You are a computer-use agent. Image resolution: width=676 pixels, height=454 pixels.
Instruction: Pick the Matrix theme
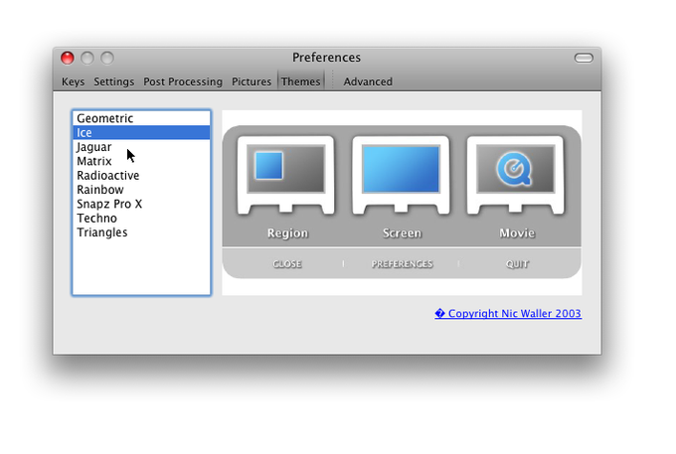[141, 161]
